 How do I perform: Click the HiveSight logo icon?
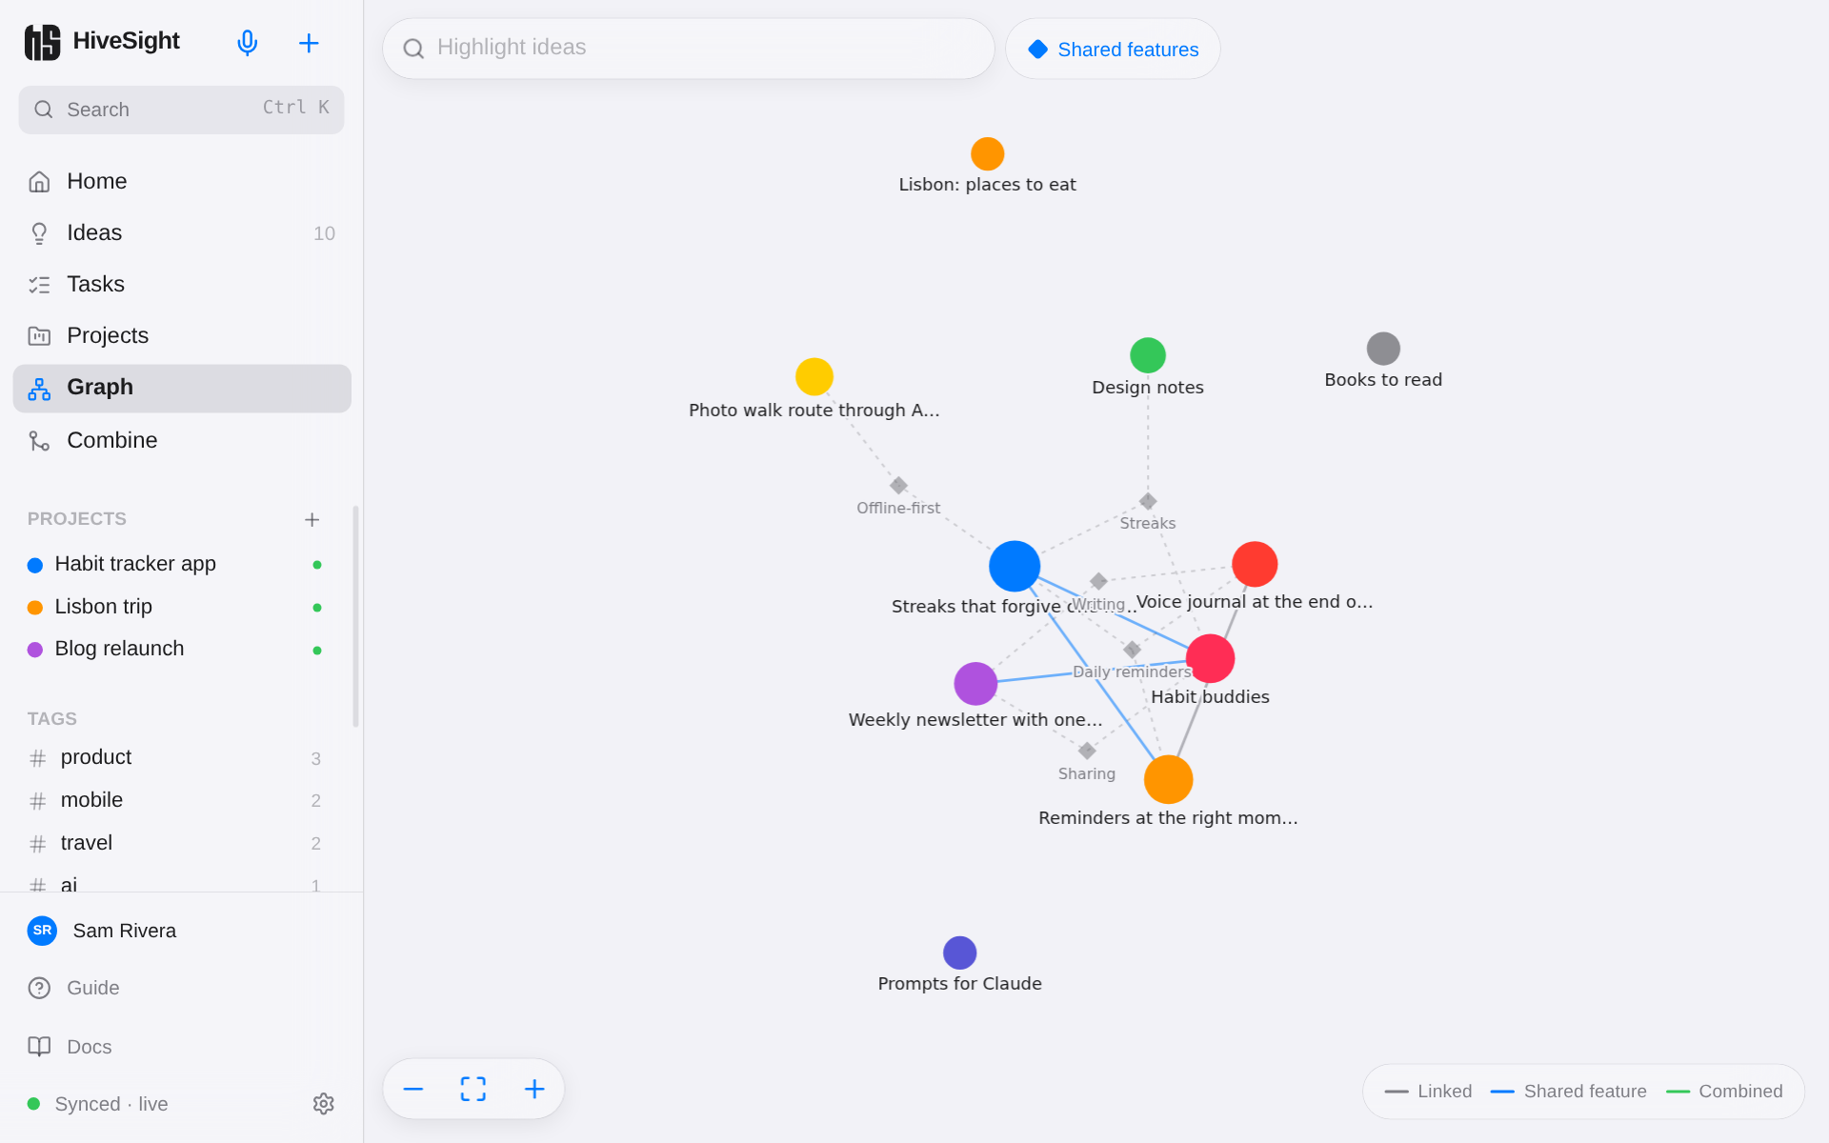point(42,42)
